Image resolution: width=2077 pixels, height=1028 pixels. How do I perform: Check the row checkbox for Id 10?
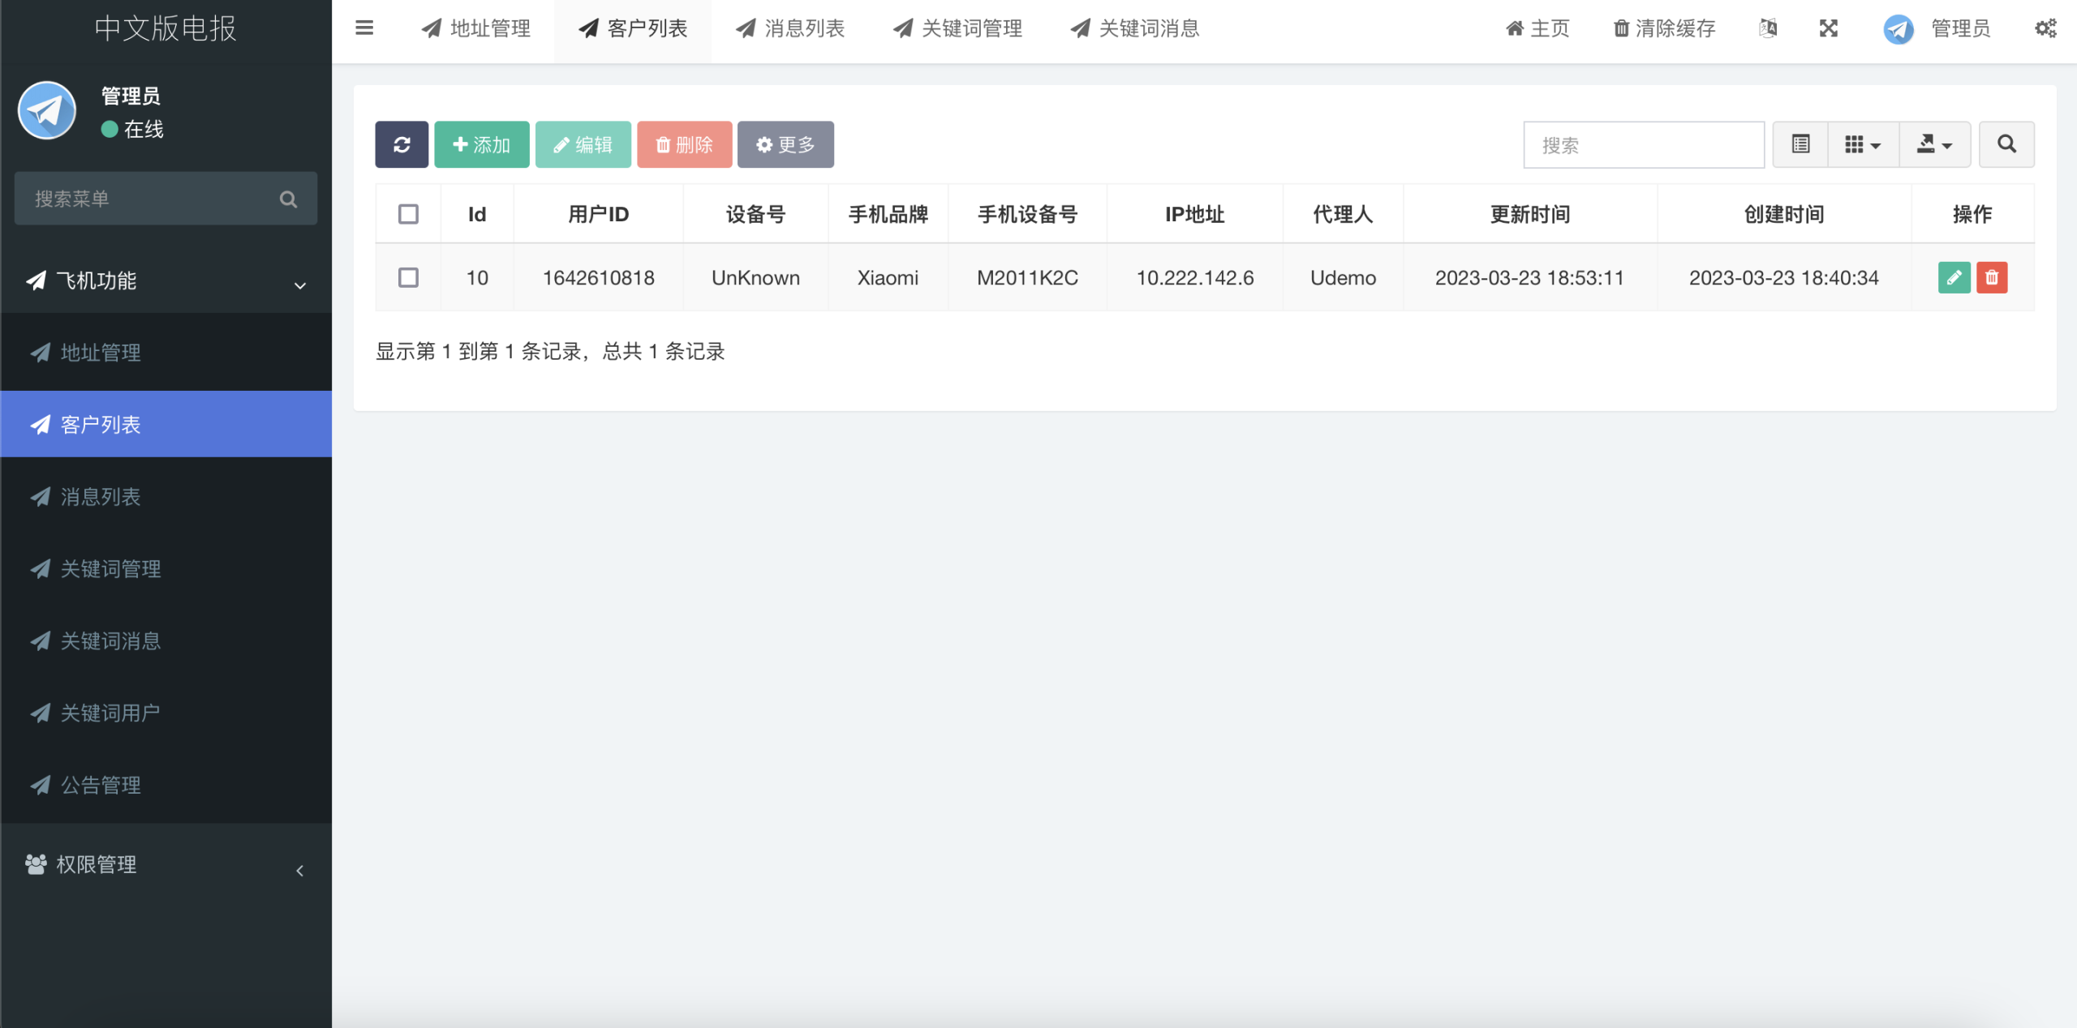(x=408, y=277)
